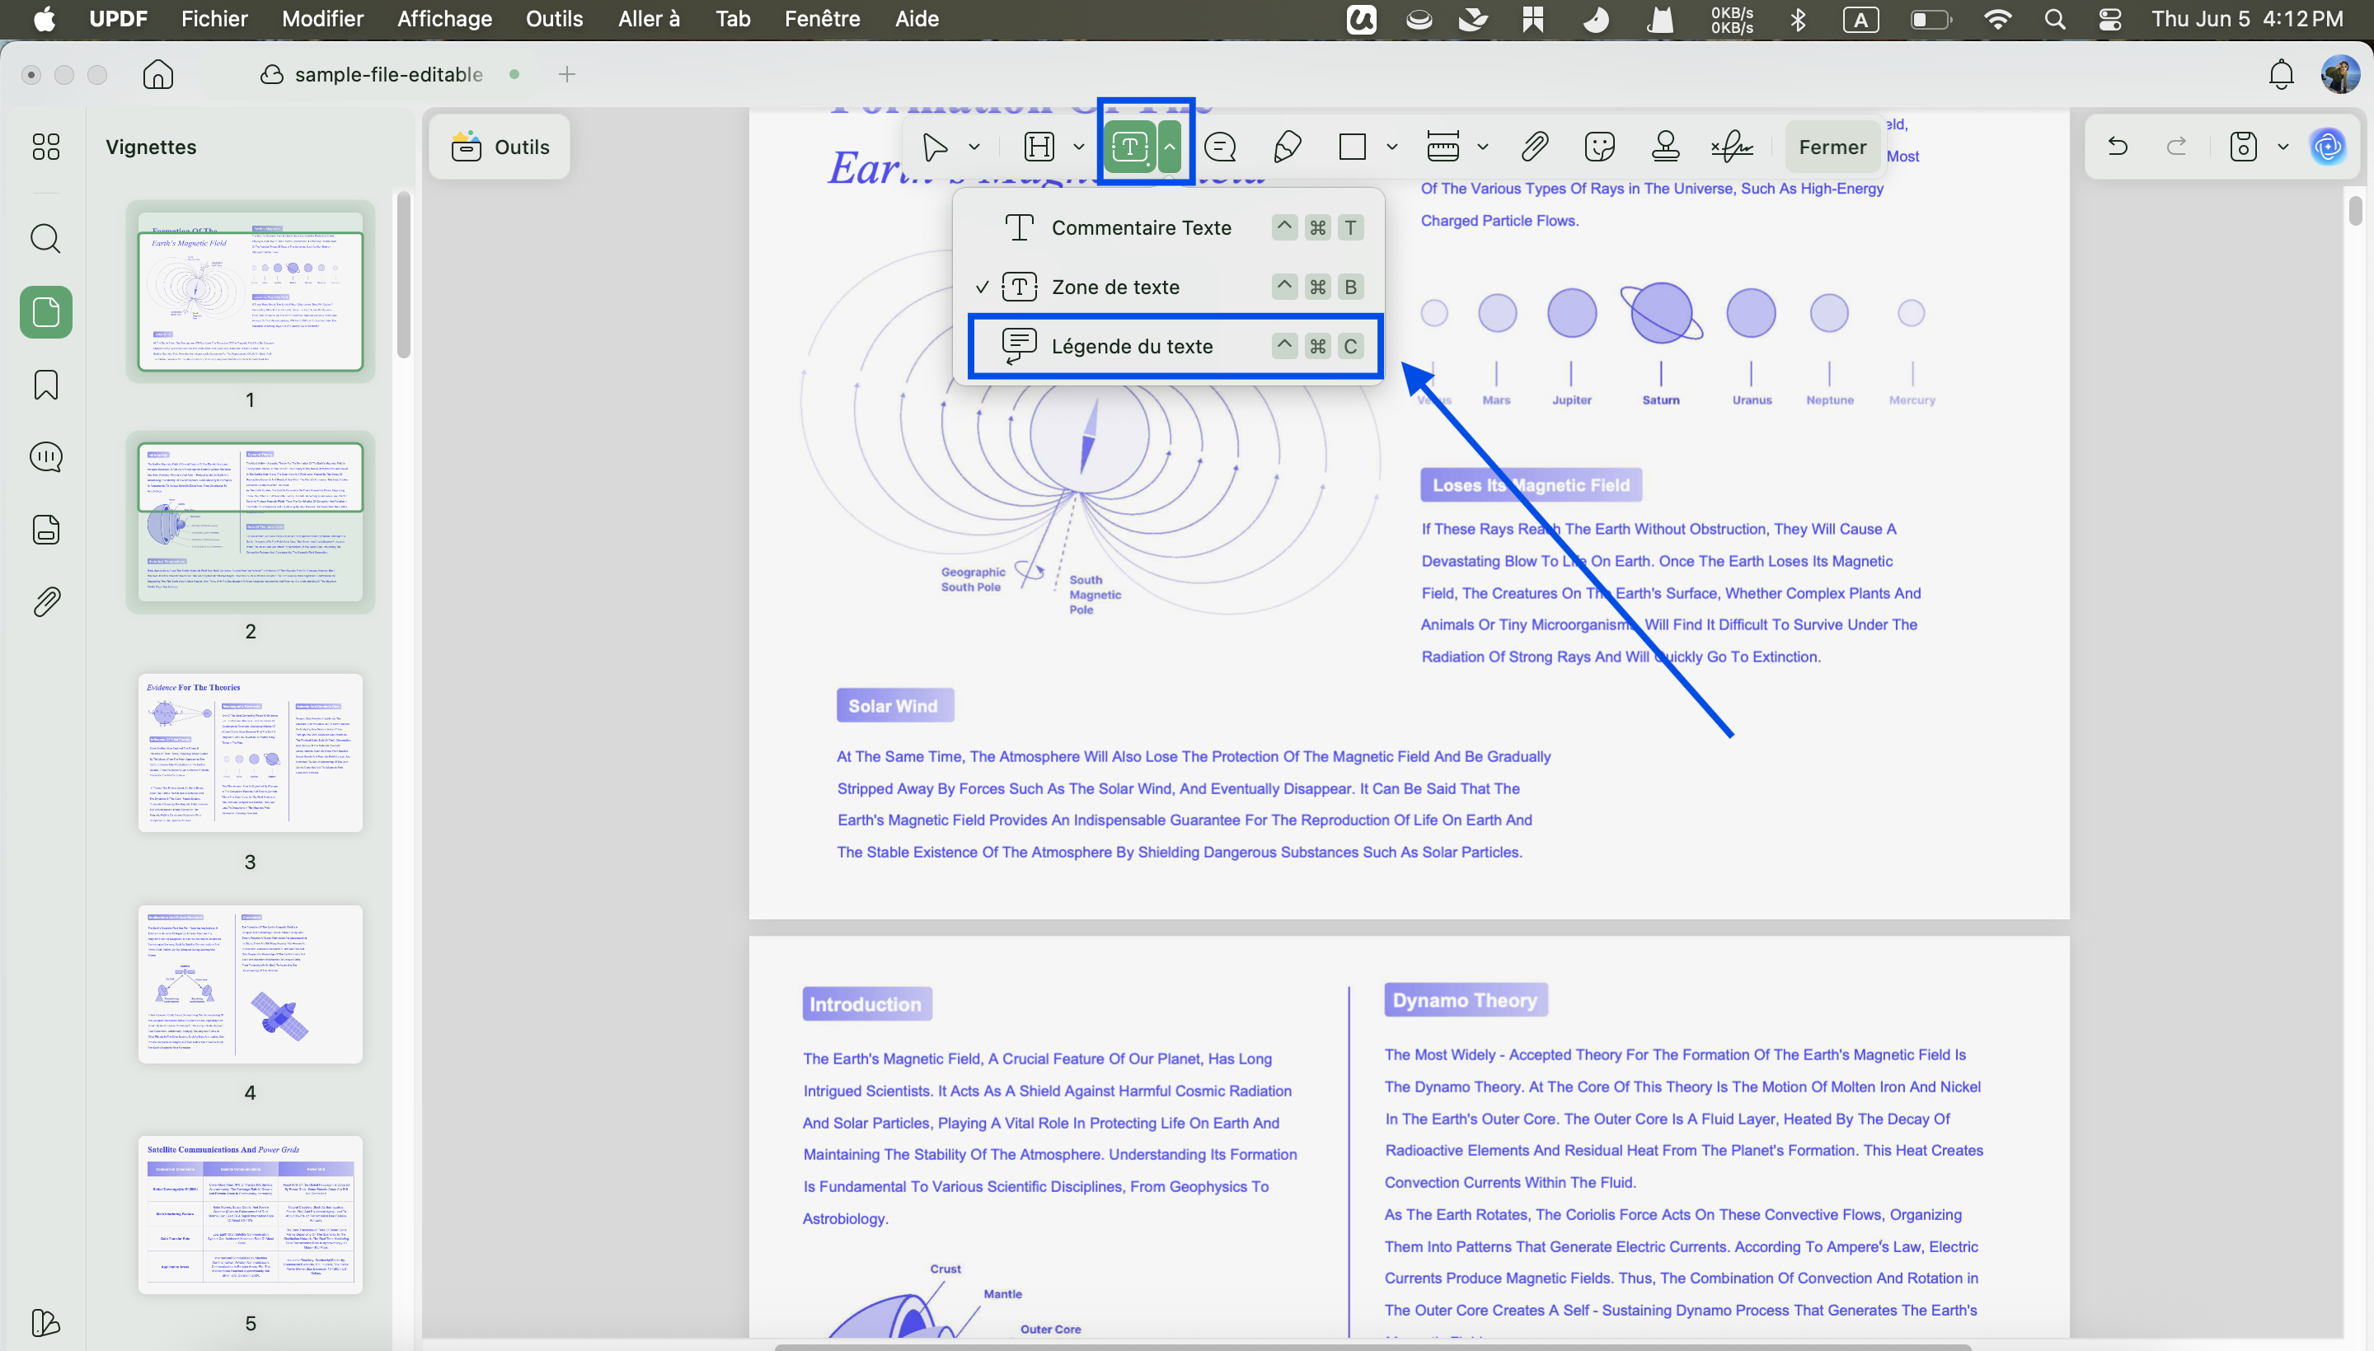Select the active text box tool
Viewport: 2374px width, 1351px height.
click(1129, 147)
